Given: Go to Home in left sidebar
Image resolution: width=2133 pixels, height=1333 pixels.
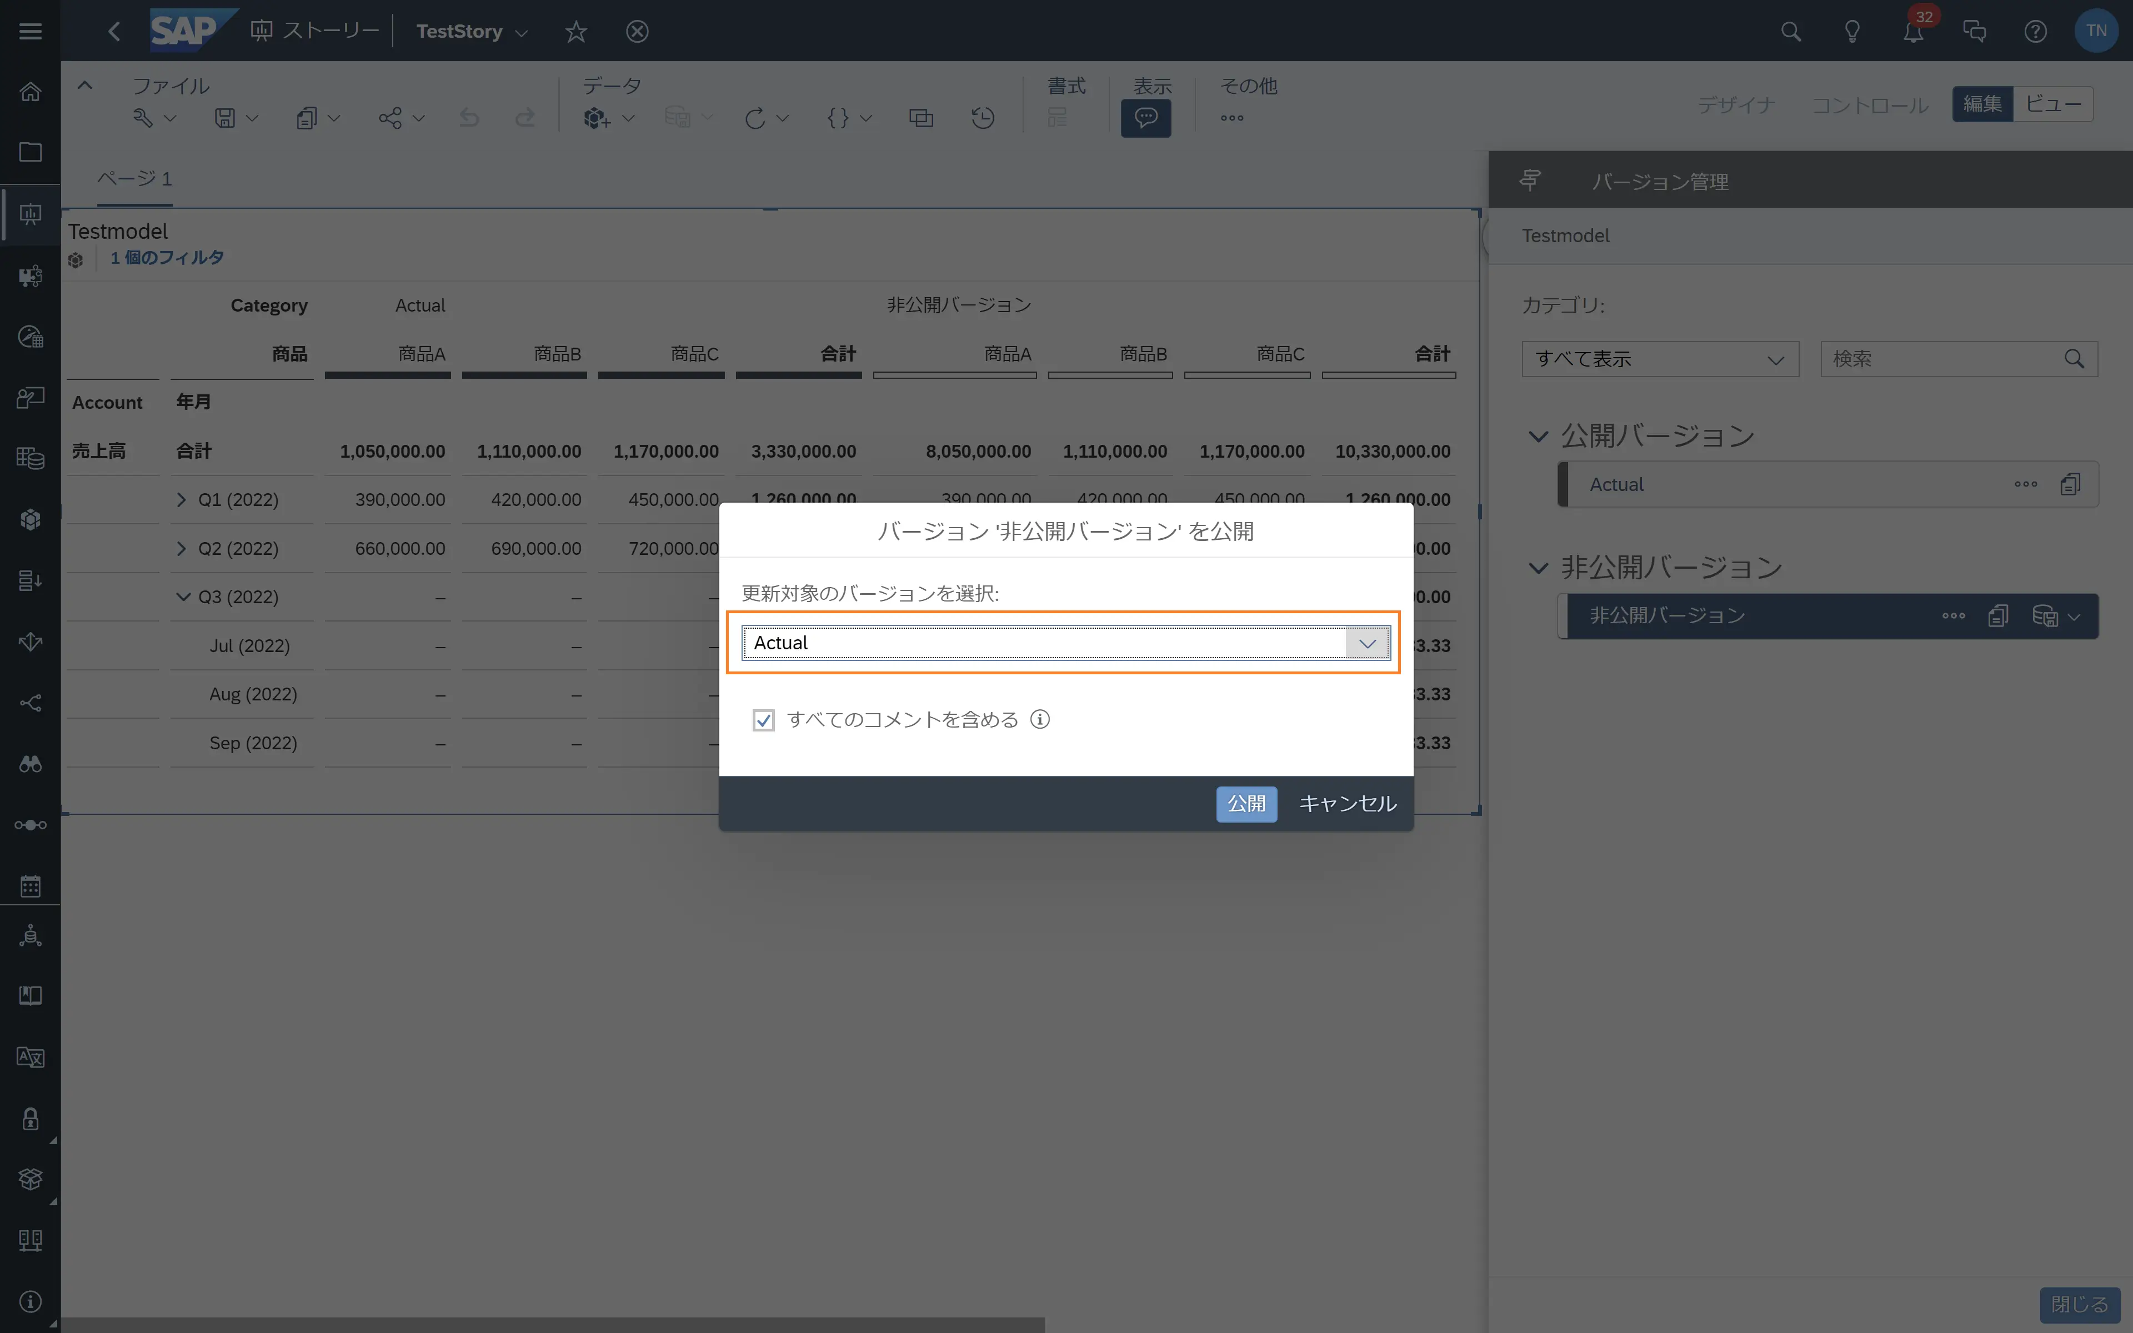Looking at the screenshot, I should (31, 92).
